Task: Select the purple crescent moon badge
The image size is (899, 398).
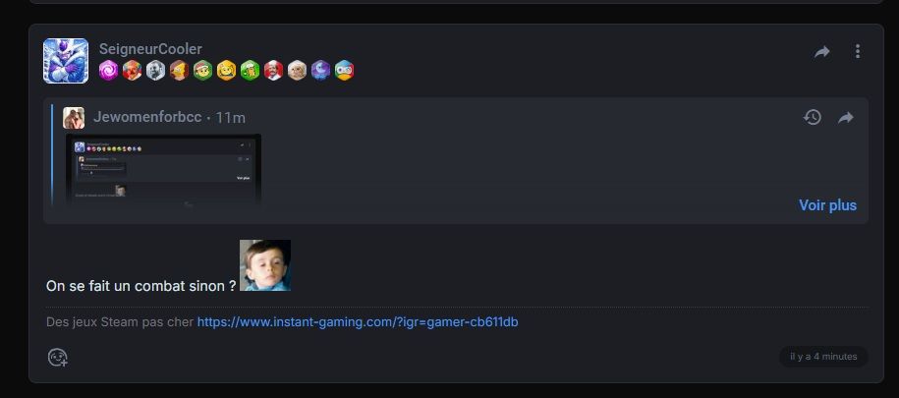Action: [x=320, y=71]
